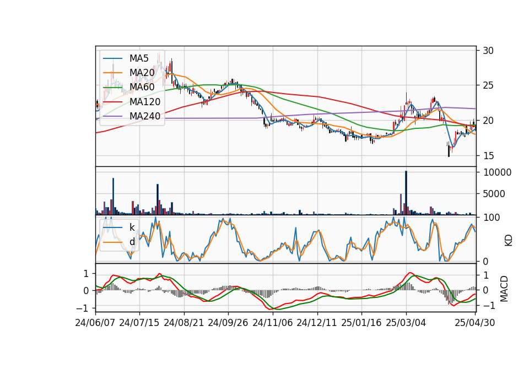The image size is (529, 380).
Task: Click the 24/09/26 date axis label
Action: pos(228,323)
